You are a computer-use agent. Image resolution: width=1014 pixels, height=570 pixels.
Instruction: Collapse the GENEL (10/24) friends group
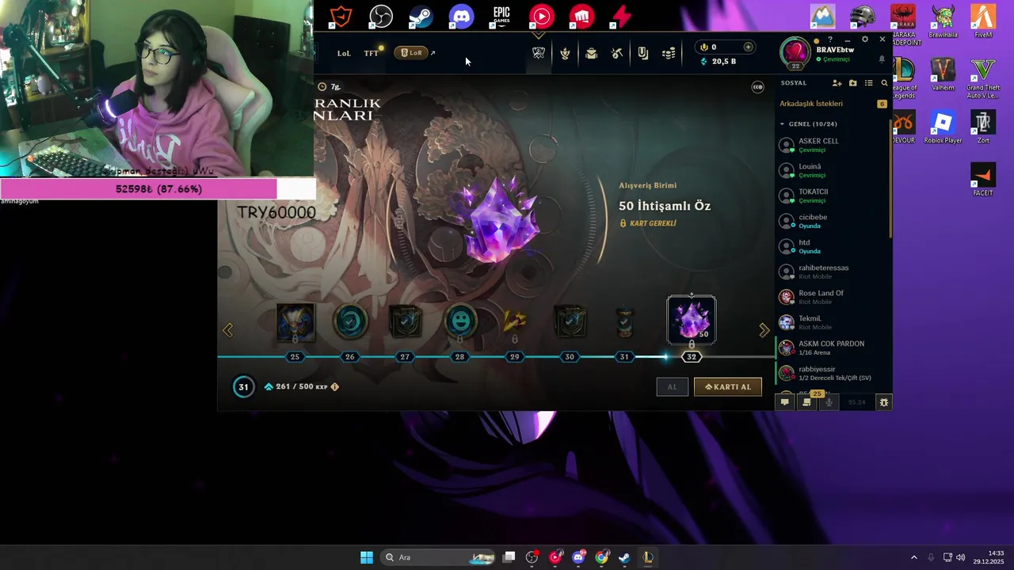809,123
